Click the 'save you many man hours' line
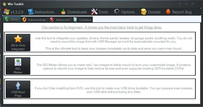 [113, 48]
